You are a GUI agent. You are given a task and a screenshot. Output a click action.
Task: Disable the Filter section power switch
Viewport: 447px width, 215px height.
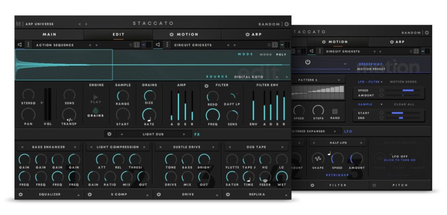point(206,86)
